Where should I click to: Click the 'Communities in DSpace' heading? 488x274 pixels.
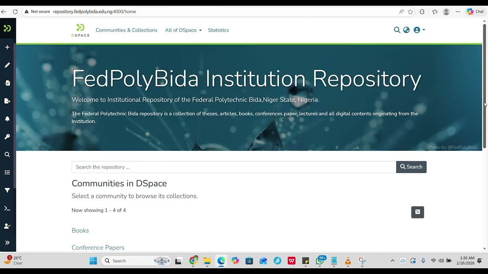119,183
